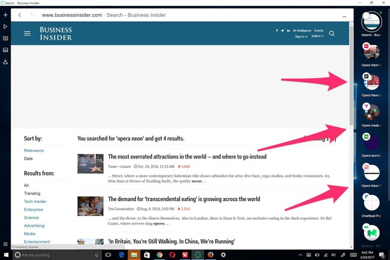
Task: Open 'The most overrated attractions' article
Action: coord(187,157)
